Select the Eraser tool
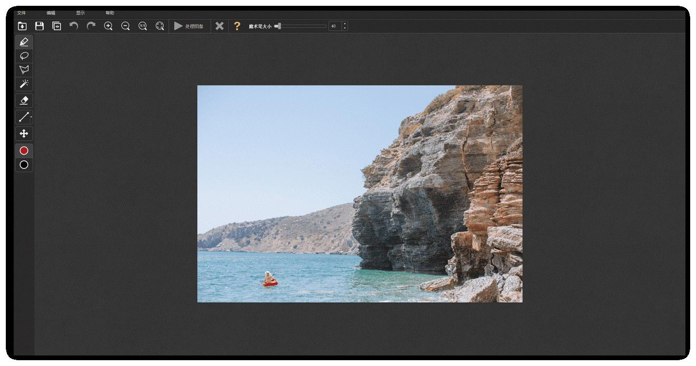Viewport: 696px width, 366px height. coord(24,100)
